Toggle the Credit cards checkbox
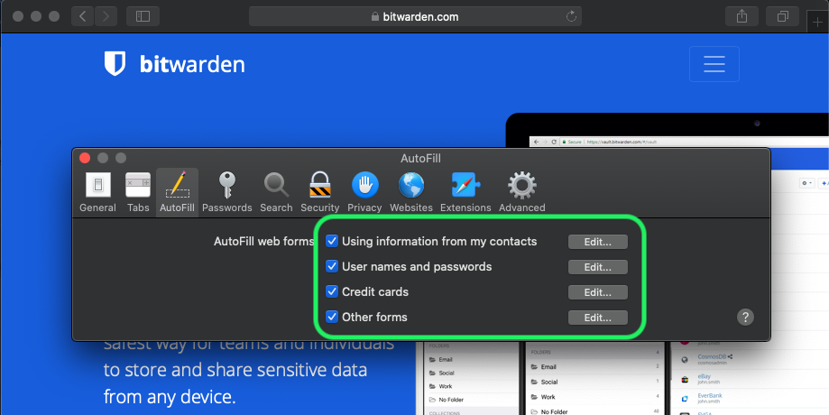This screenshot has height=415, width=829. (332, 292)
